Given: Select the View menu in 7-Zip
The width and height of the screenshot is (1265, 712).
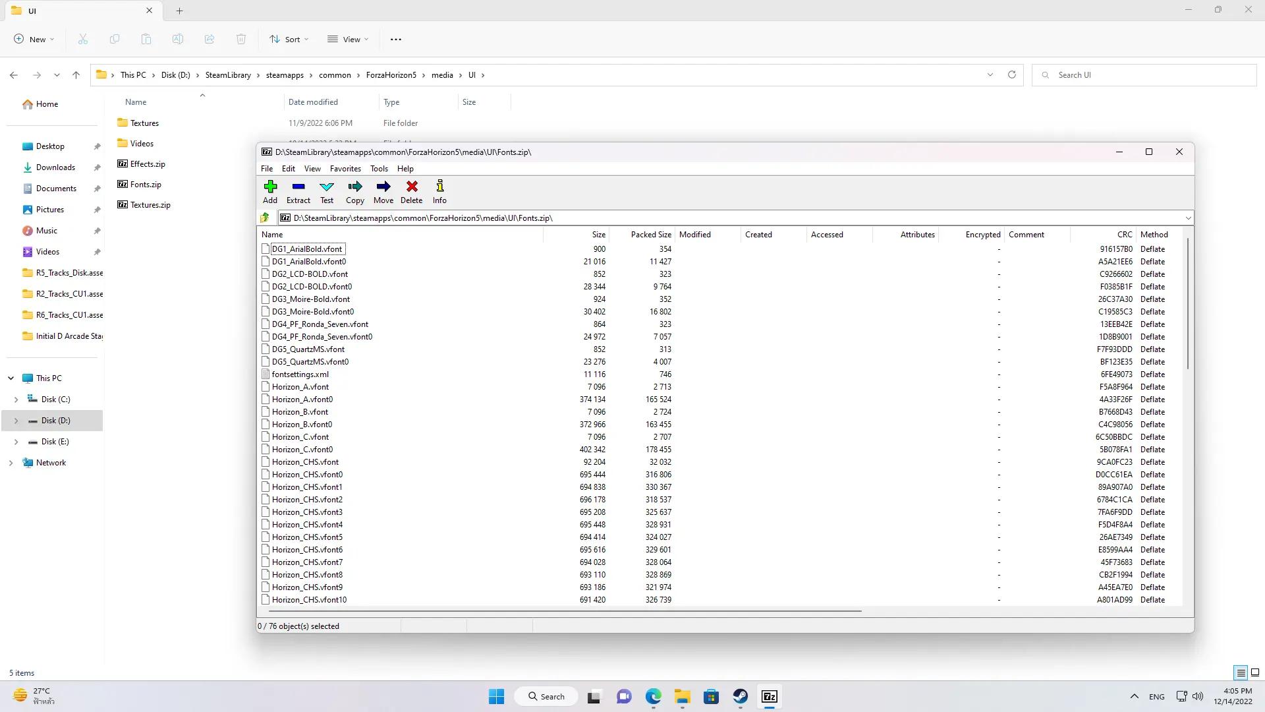Looking at the screenshot, I should click(x=312, y=168).
